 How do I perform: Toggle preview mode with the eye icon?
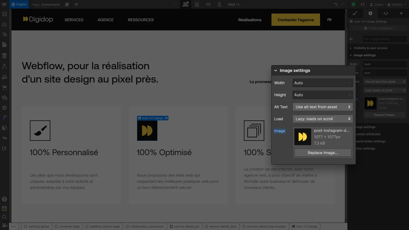click(x=76, y=4)
